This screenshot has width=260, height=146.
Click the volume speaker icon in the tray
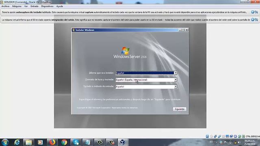click(x=239, y=142)
